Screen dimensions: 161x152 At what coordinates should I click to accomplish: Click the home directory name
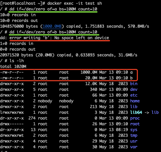135,101
